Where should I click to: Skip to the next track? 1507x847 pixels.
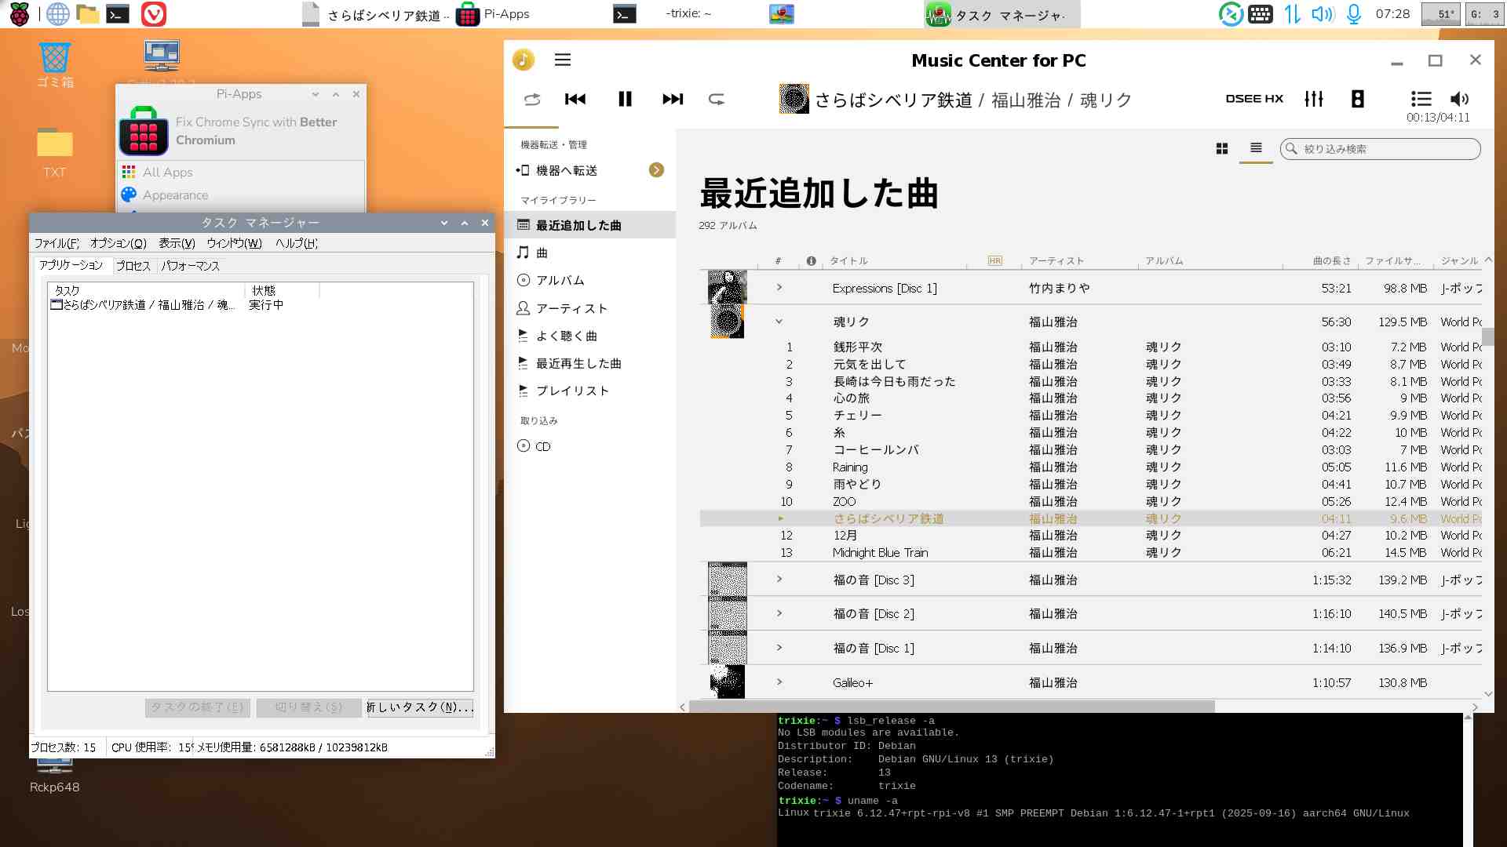coord(673,99)
